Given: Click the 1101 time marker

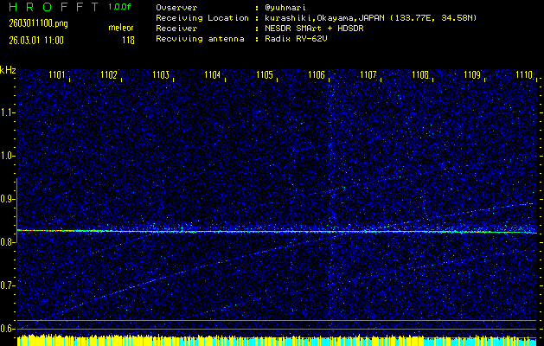Looking at the screenshot, I should tap(57, 75).
